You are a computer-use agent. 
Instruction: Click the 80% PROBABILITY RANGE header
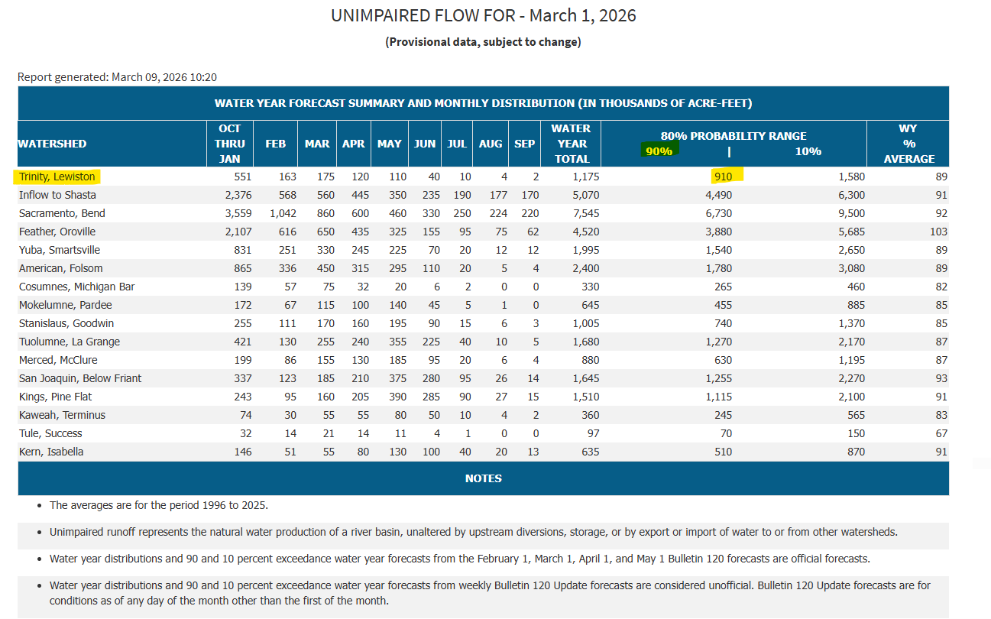(734, 136)
